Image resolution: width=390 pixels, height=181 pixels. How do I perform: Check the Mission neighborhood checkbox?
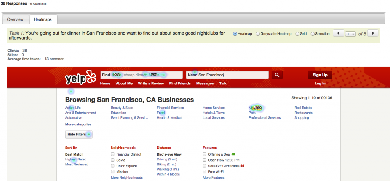pyautogui.click(x=113, y=171)
